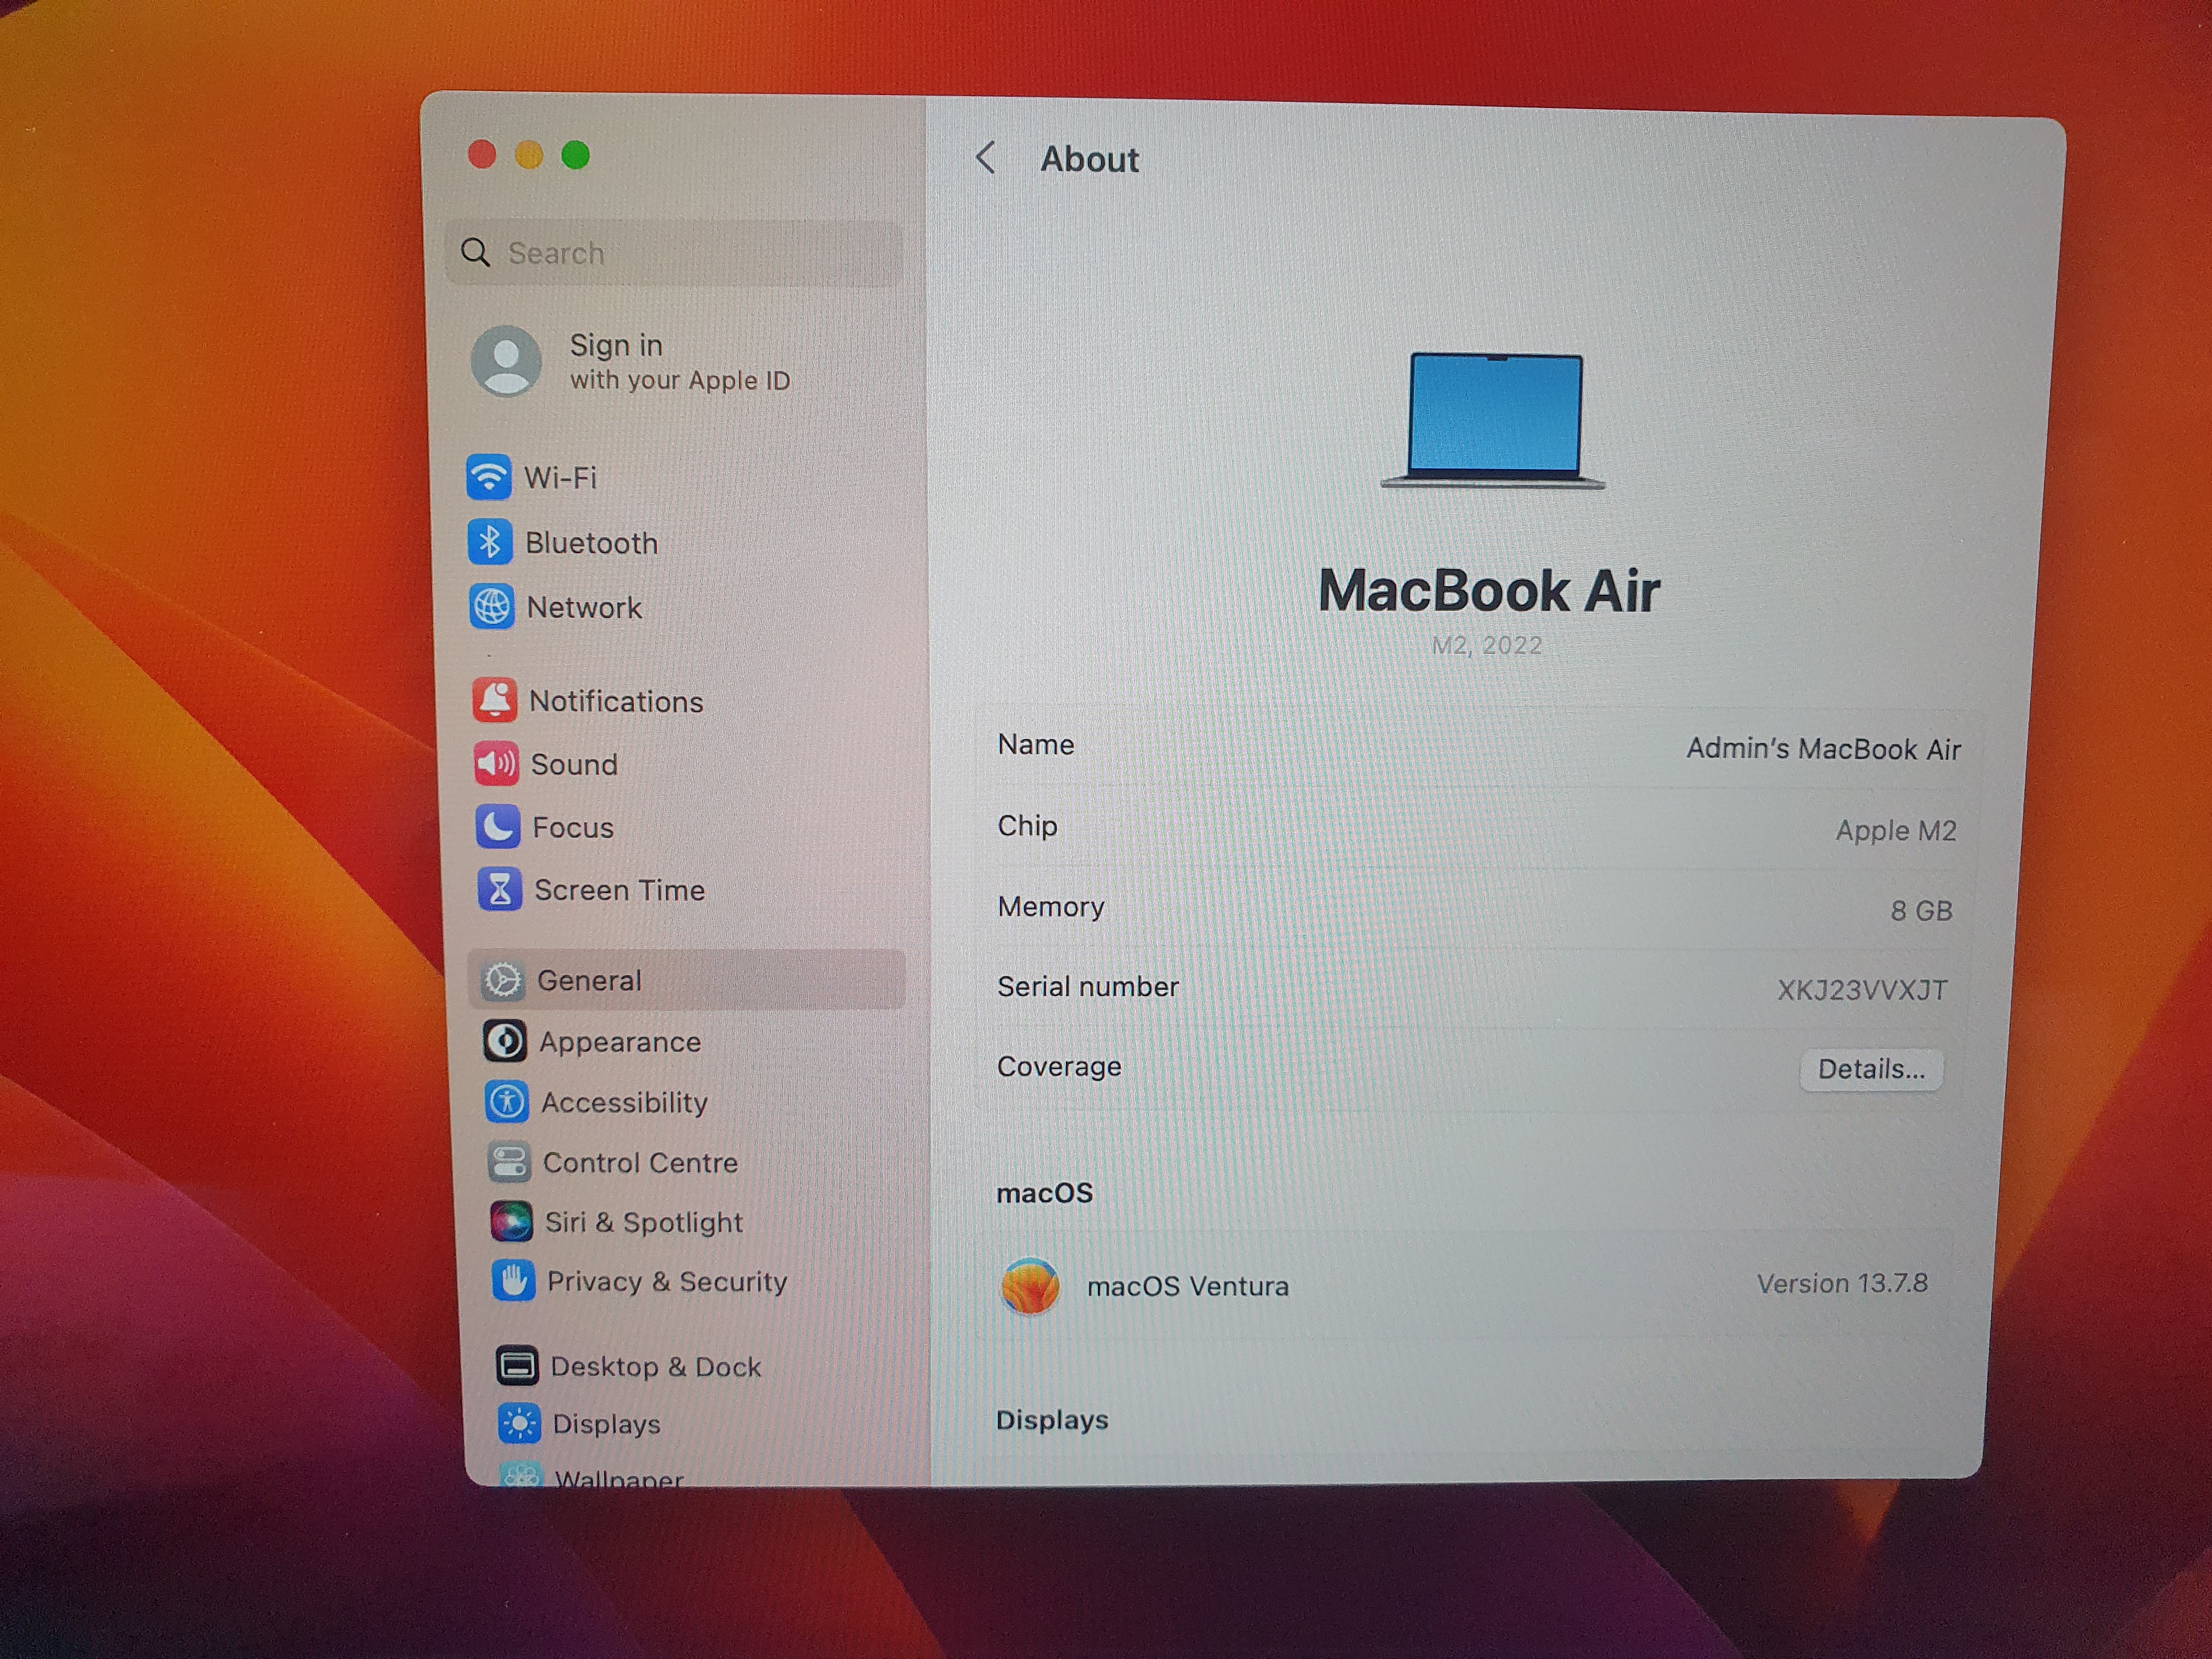This screenshot has height=1659, width=2212.
Task: Open the Network globe icon
Action: pos(492,606)
